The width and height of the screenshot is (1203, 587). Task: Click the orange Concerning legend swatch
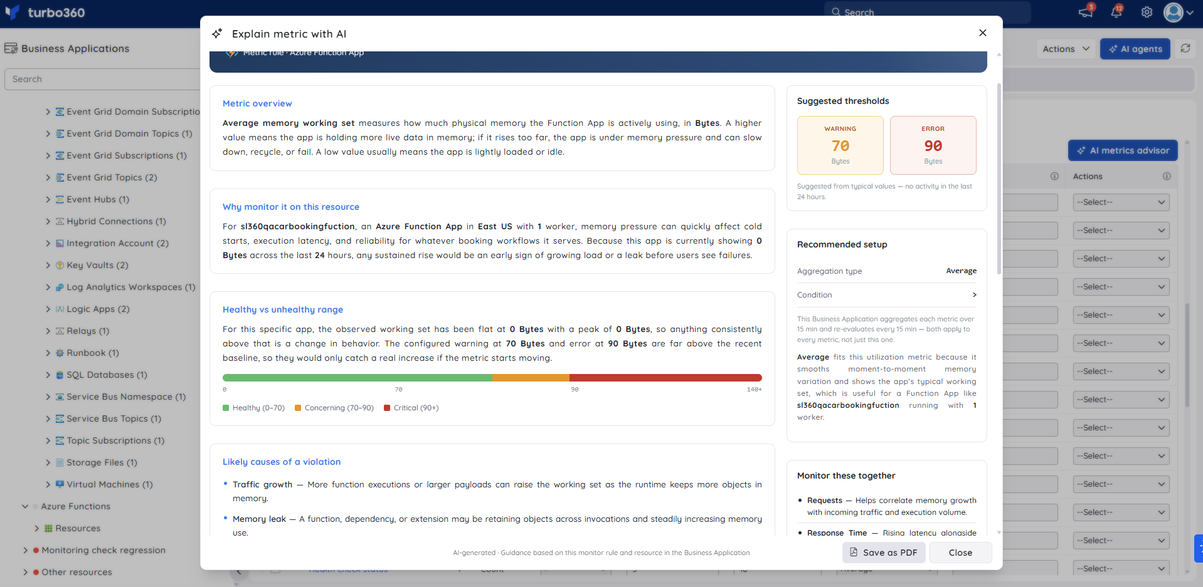[298, 408]
